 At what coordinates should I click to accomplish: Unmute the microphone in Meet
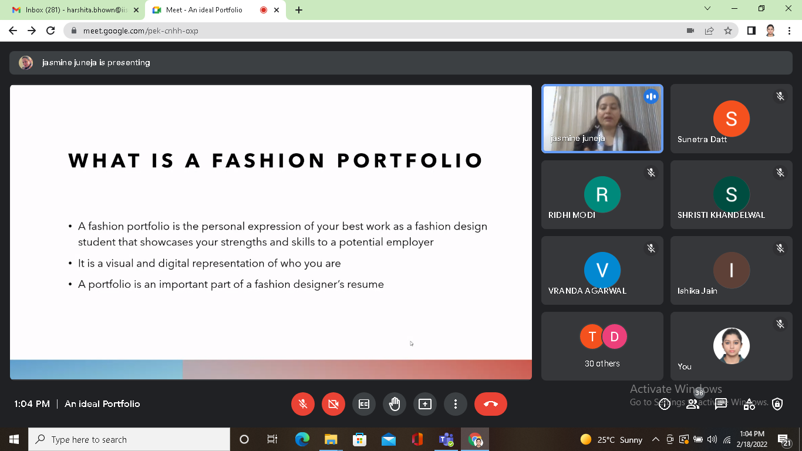click(x=303, y=404)
